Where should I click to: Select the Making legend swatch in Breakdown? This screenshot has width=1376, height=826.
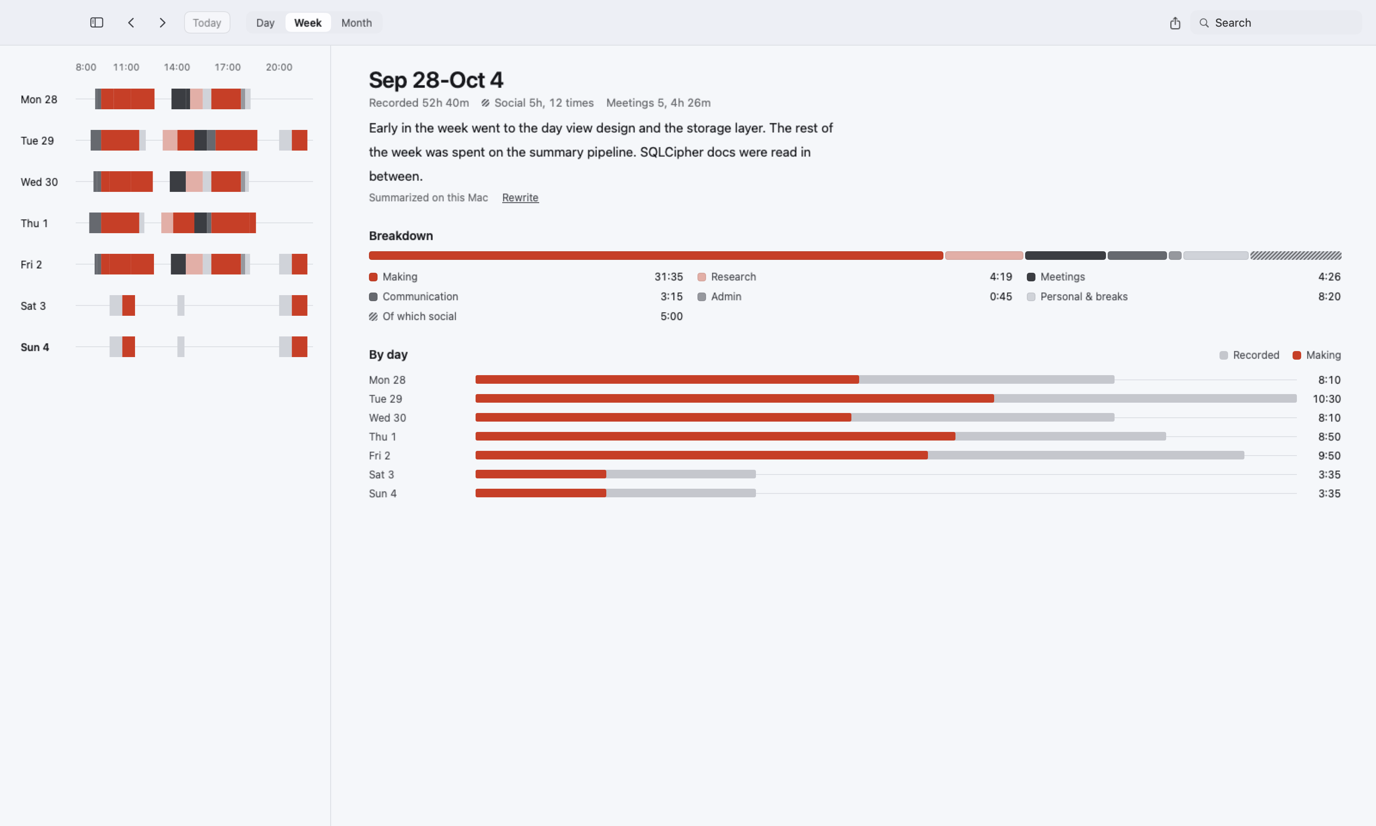pyautogui.click(x=373, y=277)
